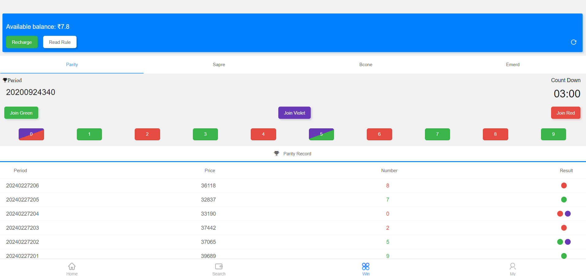Pick the violet-red number 0 tile
The width and height of the screenshot is (586, 276).
[x=31, y=134]
